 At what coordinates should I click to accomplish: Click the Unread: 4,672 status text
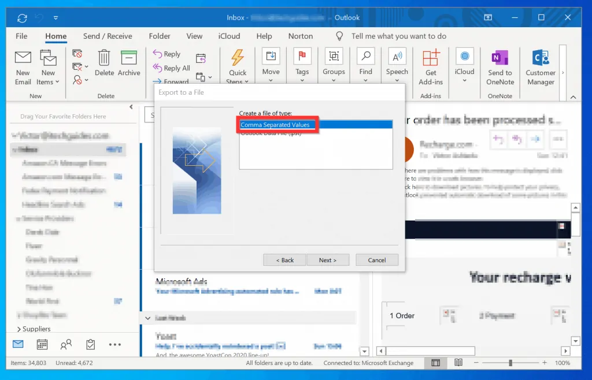click(x=74, y=363)
